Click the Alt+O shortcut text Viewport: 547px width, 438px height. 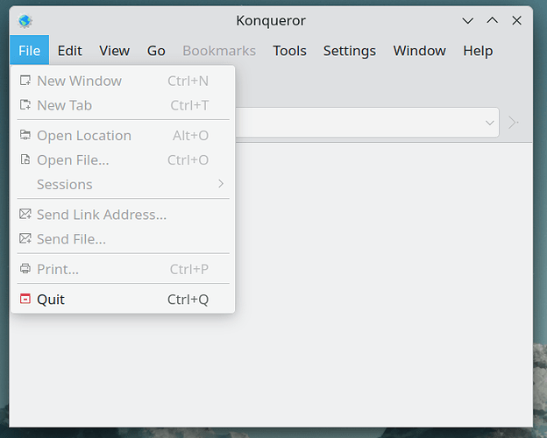(190, 135)
